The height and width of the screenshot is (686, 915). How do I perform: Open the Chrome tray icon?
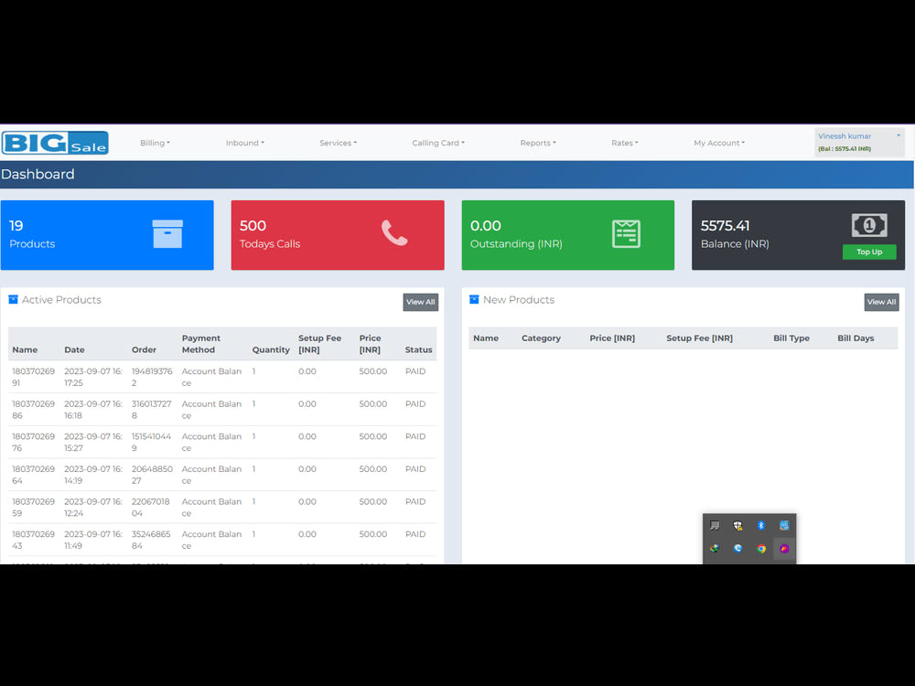pos(761,548)
